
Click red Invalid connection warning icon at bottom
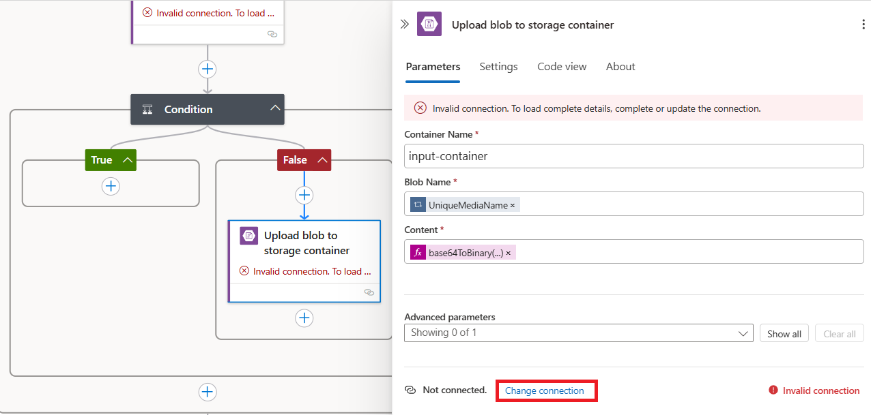(773, 390)
